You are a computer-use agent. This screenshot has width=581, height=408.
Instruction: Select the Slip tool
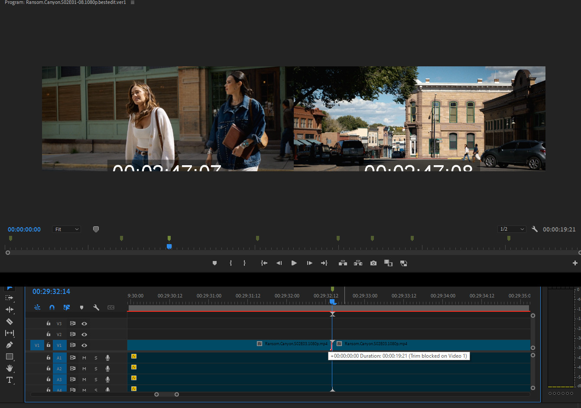pos(10,333)
